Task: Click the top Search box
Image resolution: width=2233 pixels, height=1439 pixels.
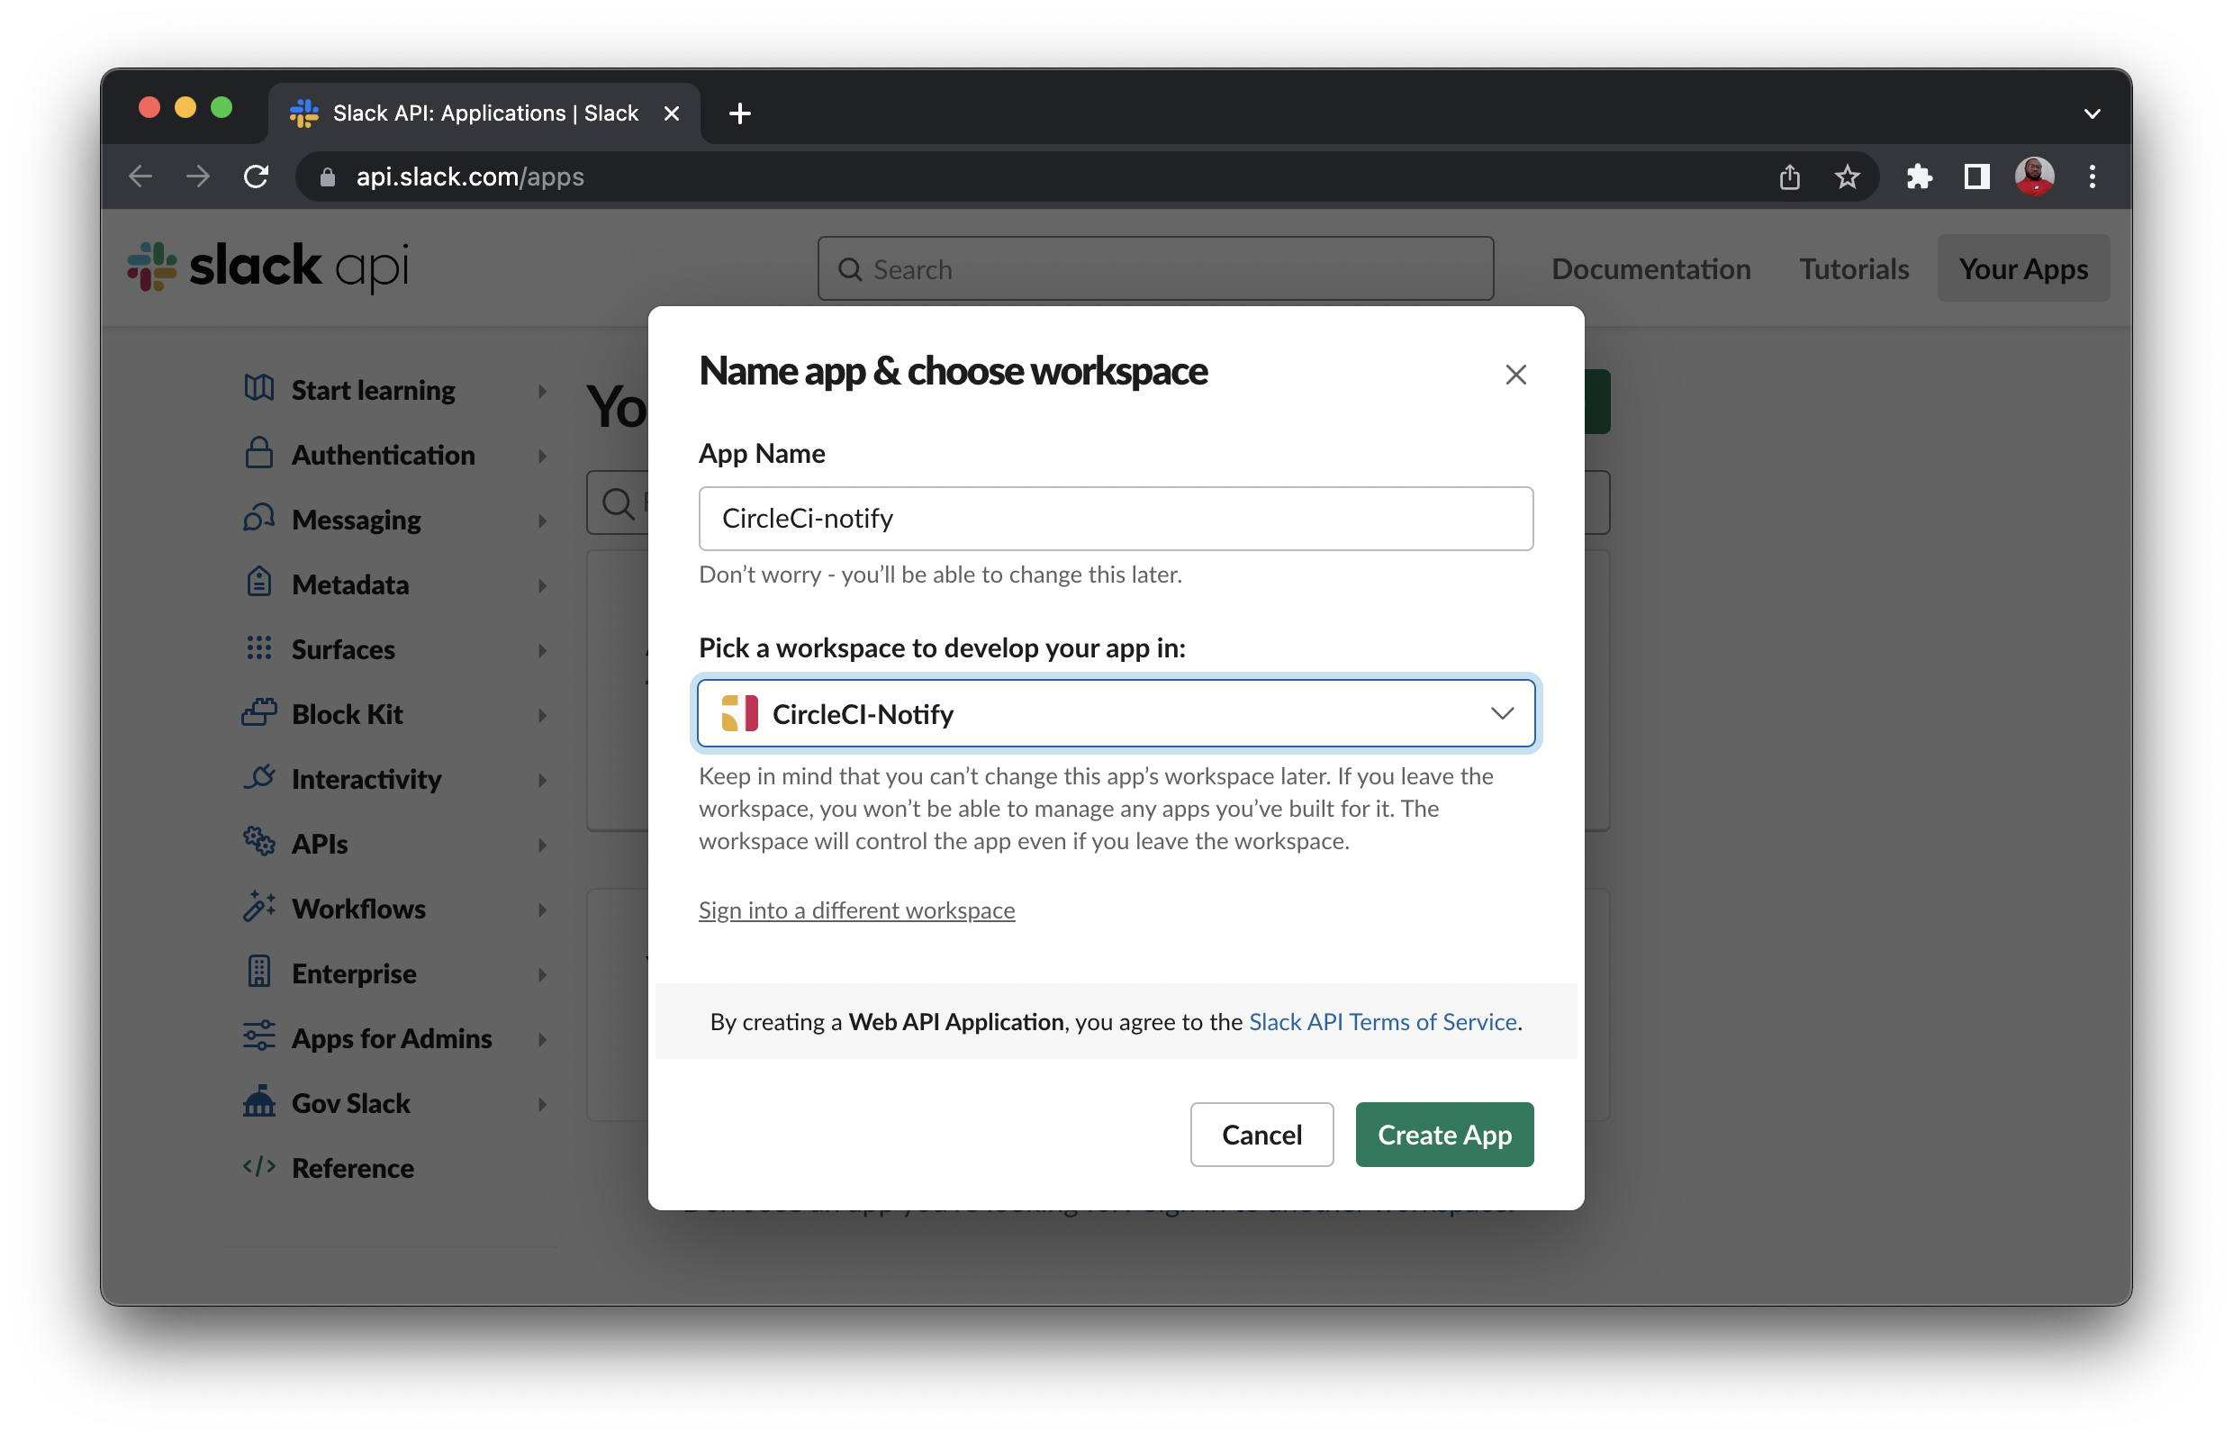Action: [x=1155, y=269]
